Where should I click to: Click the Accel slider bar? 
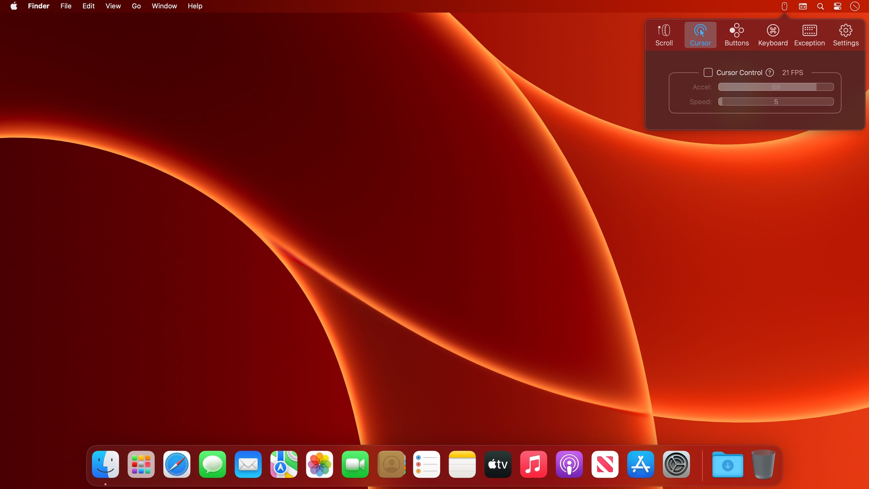coord(776,87)
